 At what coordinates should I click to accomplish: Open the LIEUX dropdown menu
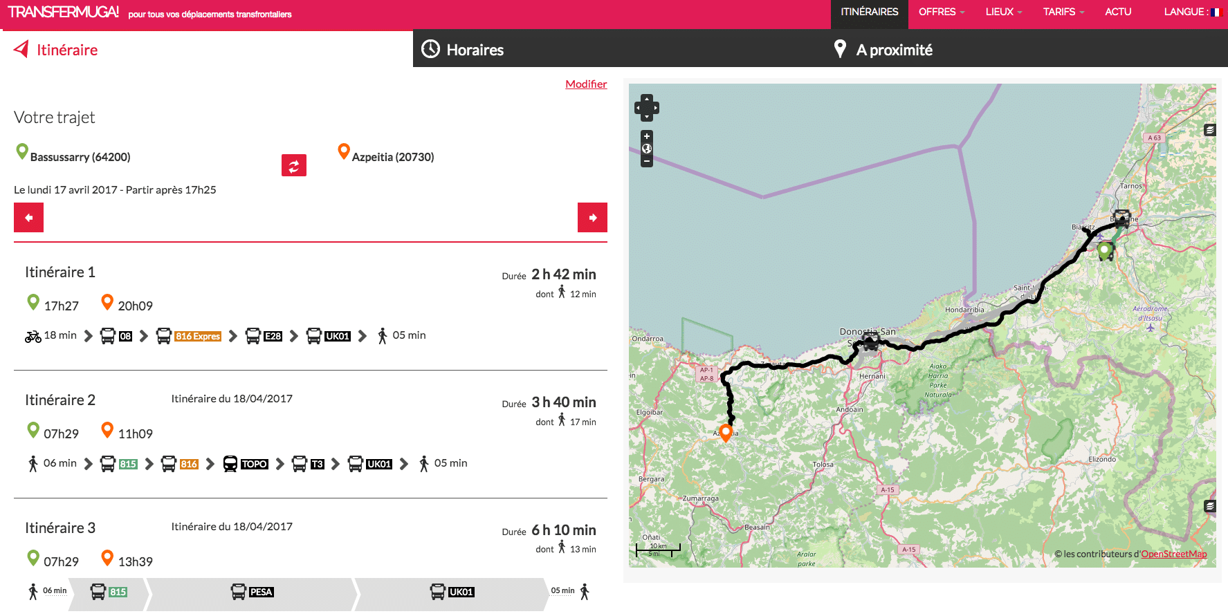pyautogui.click(x=1003, y=12)
